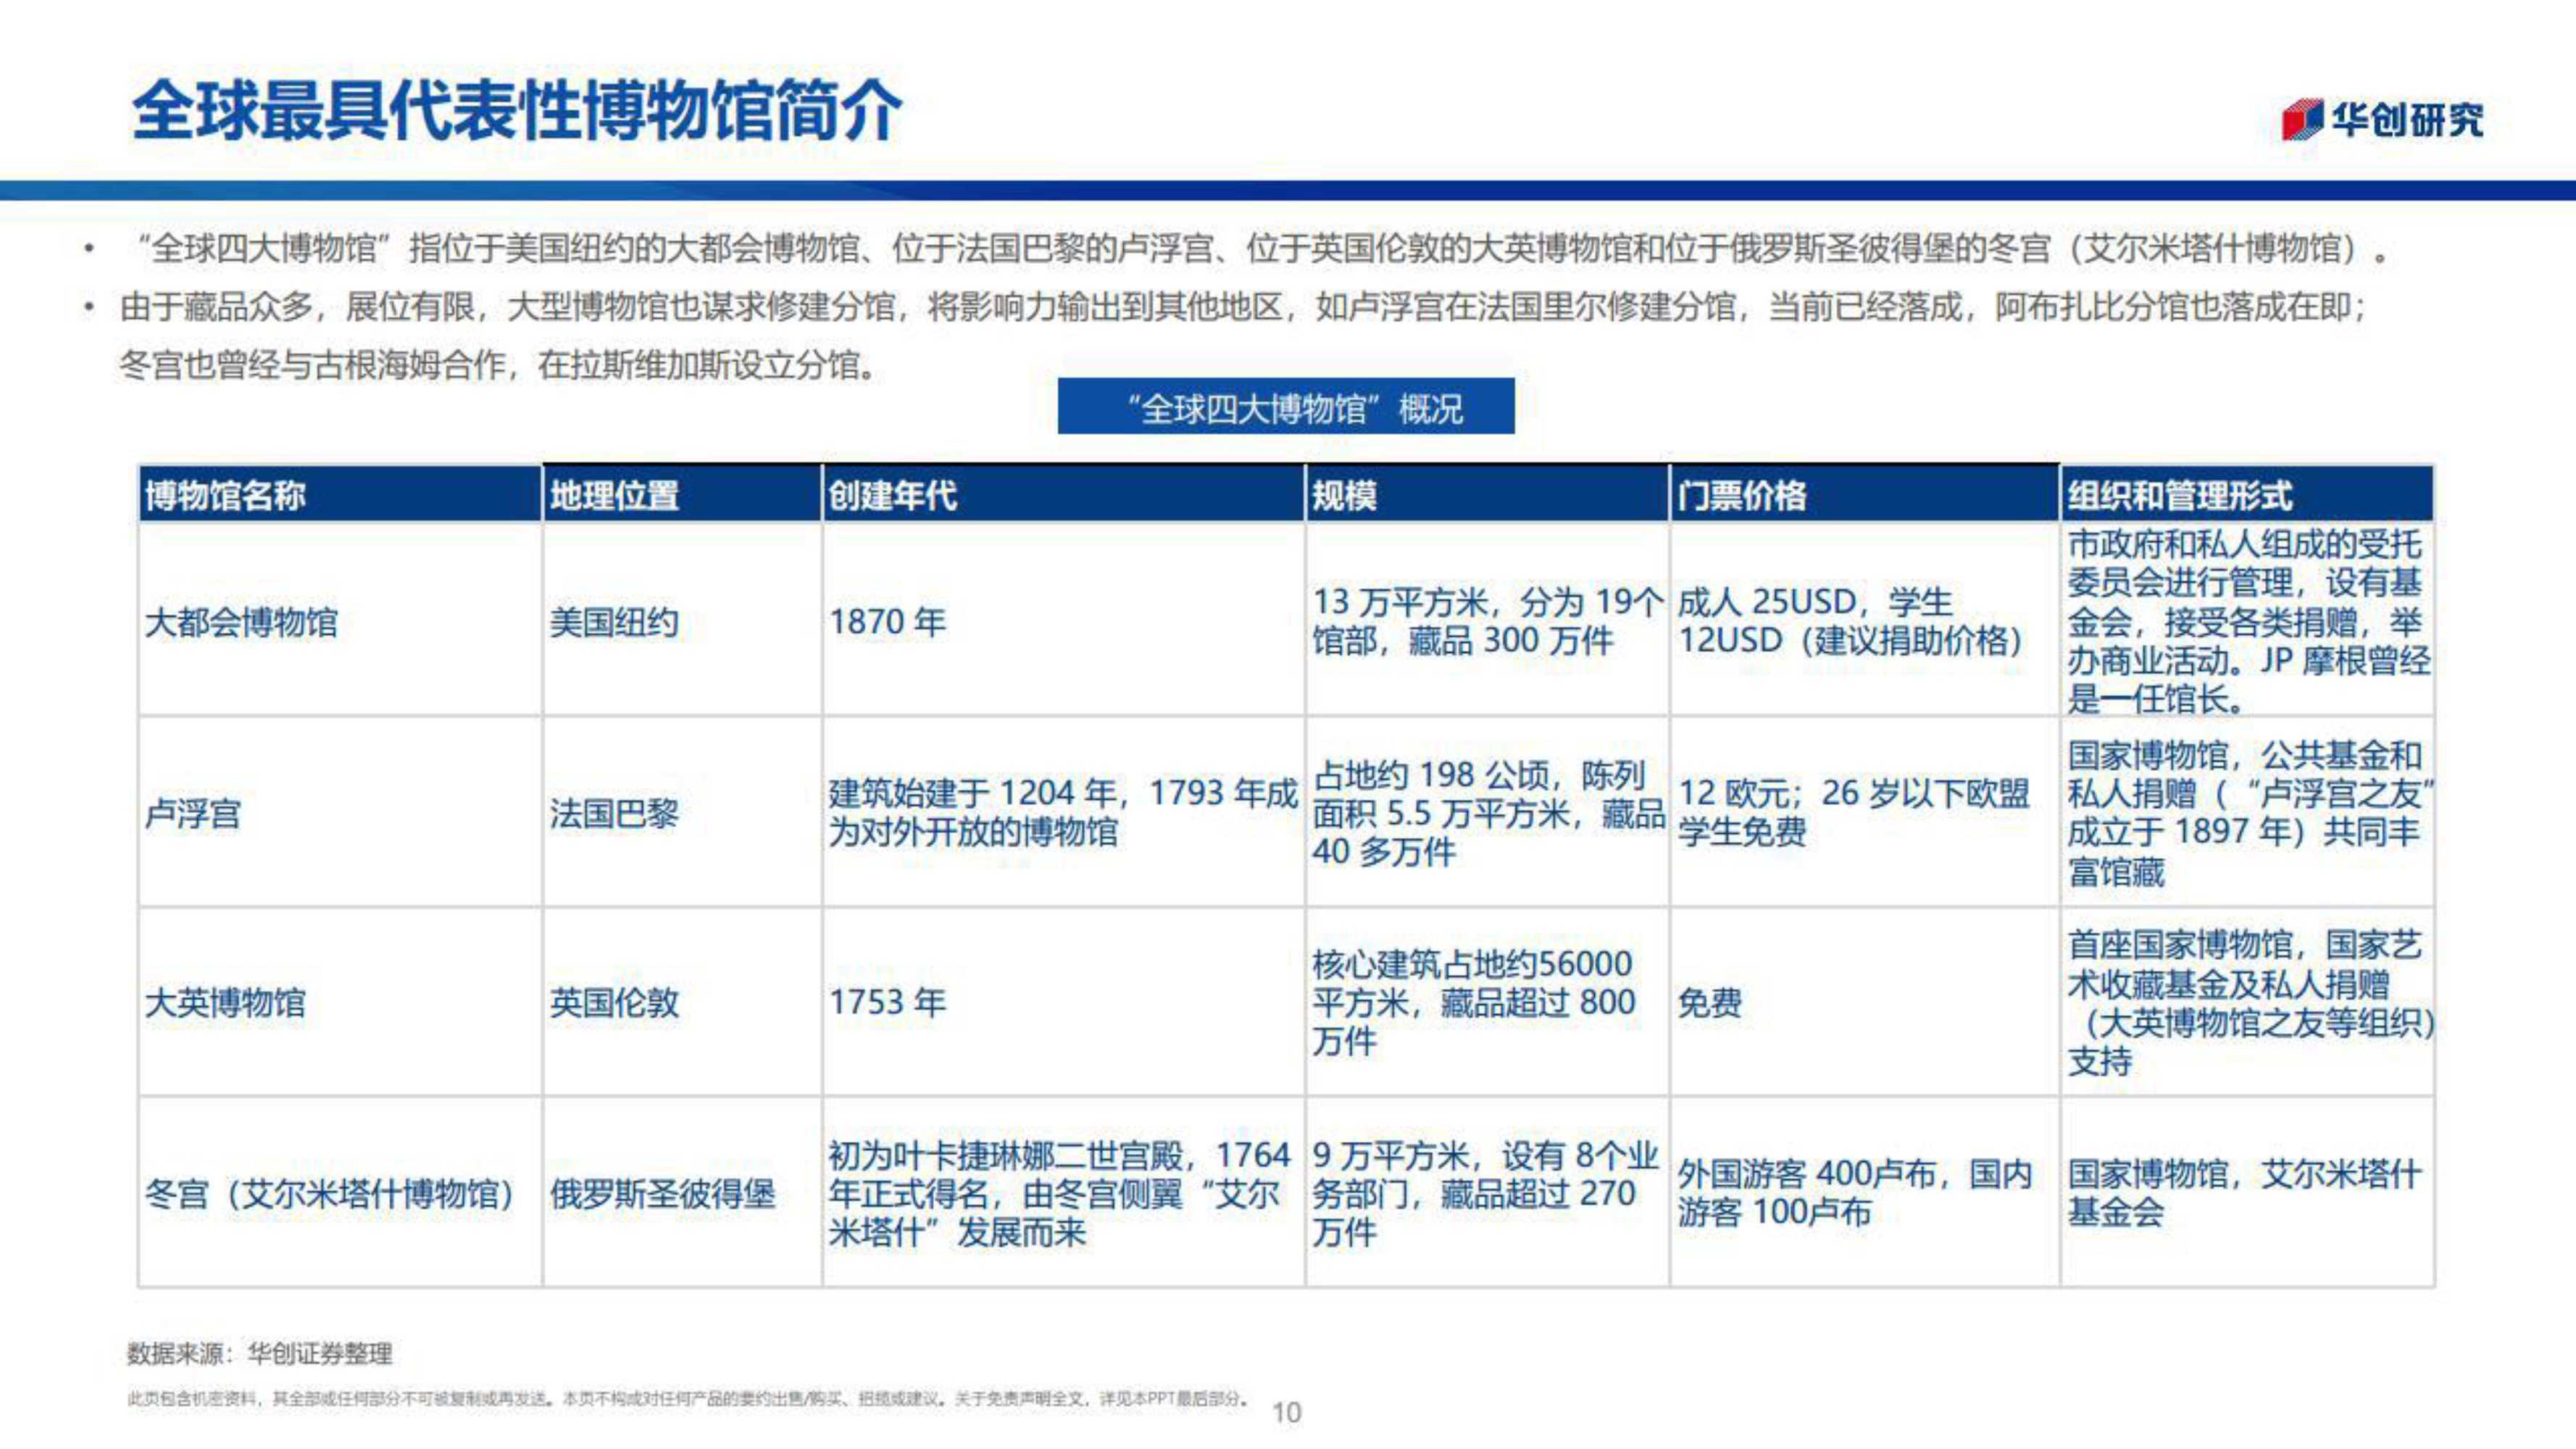Click the 法国巴黎 location cell
2576x1449 pixels.
click(x=682, y=812)
